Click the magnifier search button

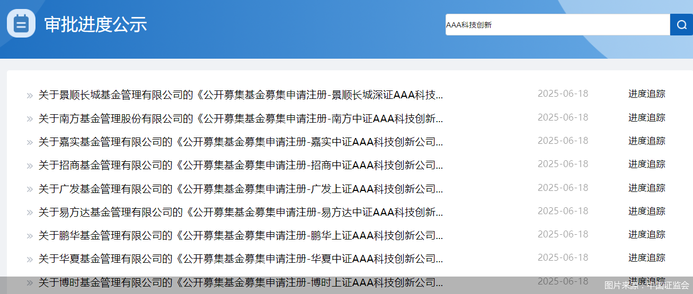coord(681,25)
